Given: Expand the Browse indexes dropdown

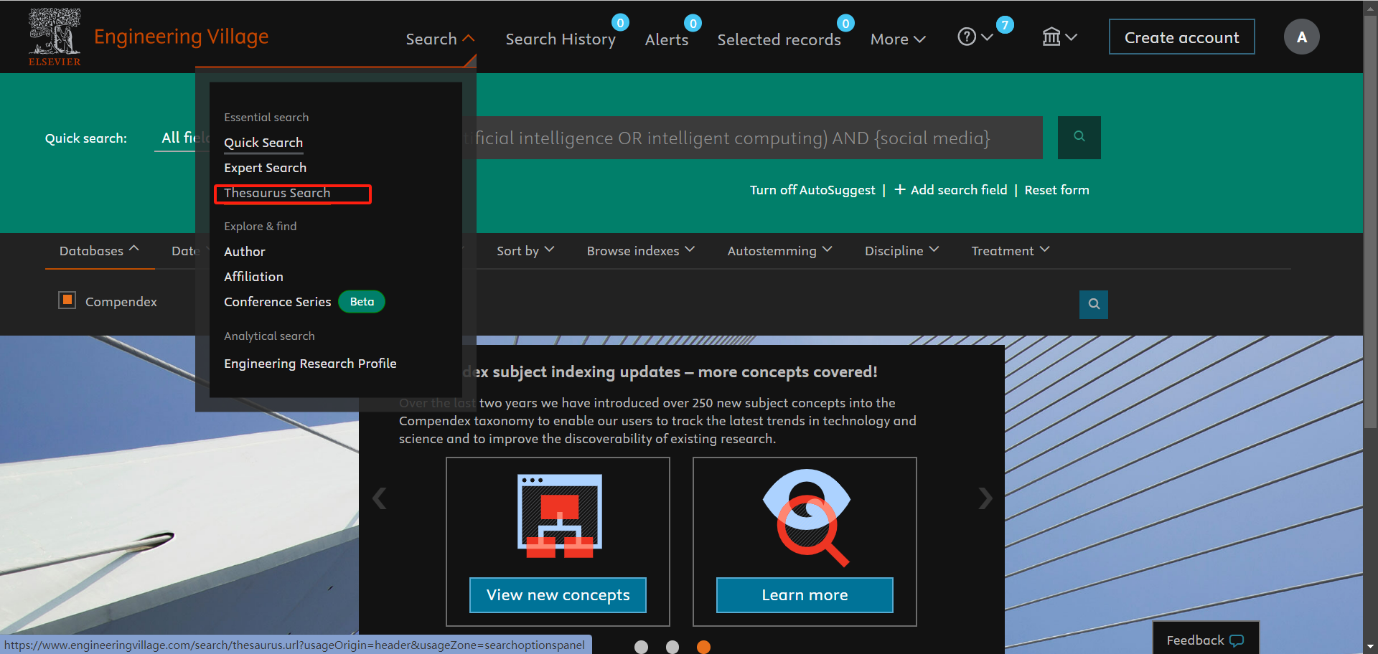Looking at the screenshot, I should 640,250.
